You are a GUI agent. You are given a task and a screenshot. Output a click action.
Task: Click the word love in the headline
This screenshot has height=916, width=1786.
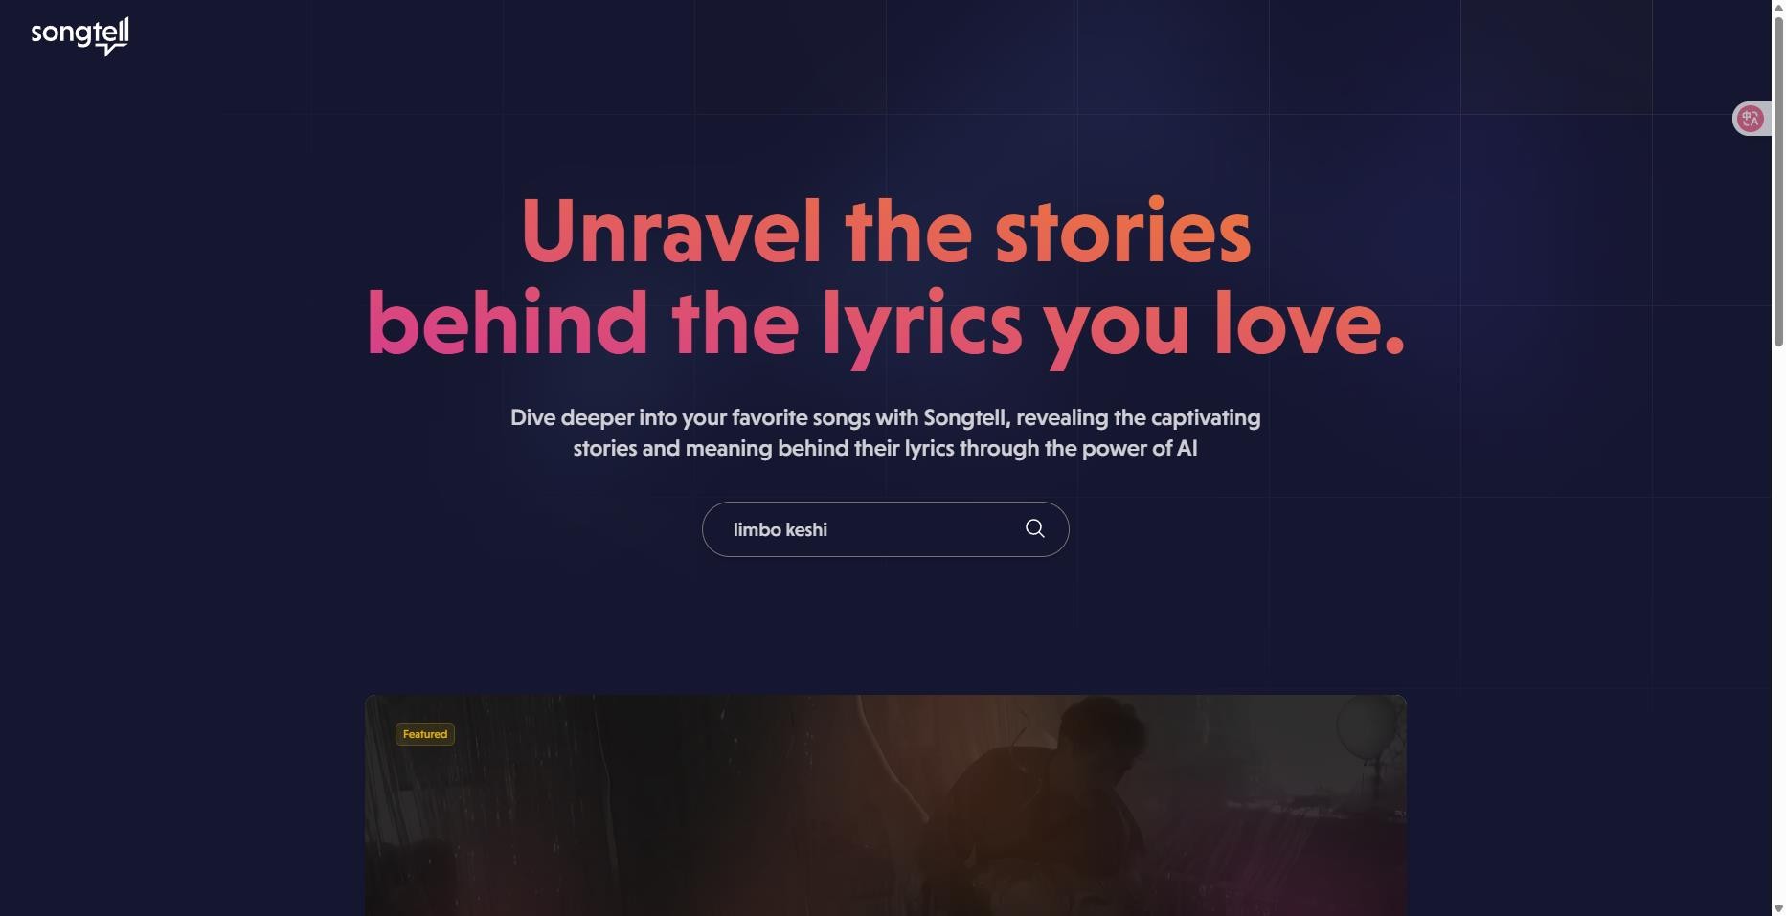point(1309,324)
